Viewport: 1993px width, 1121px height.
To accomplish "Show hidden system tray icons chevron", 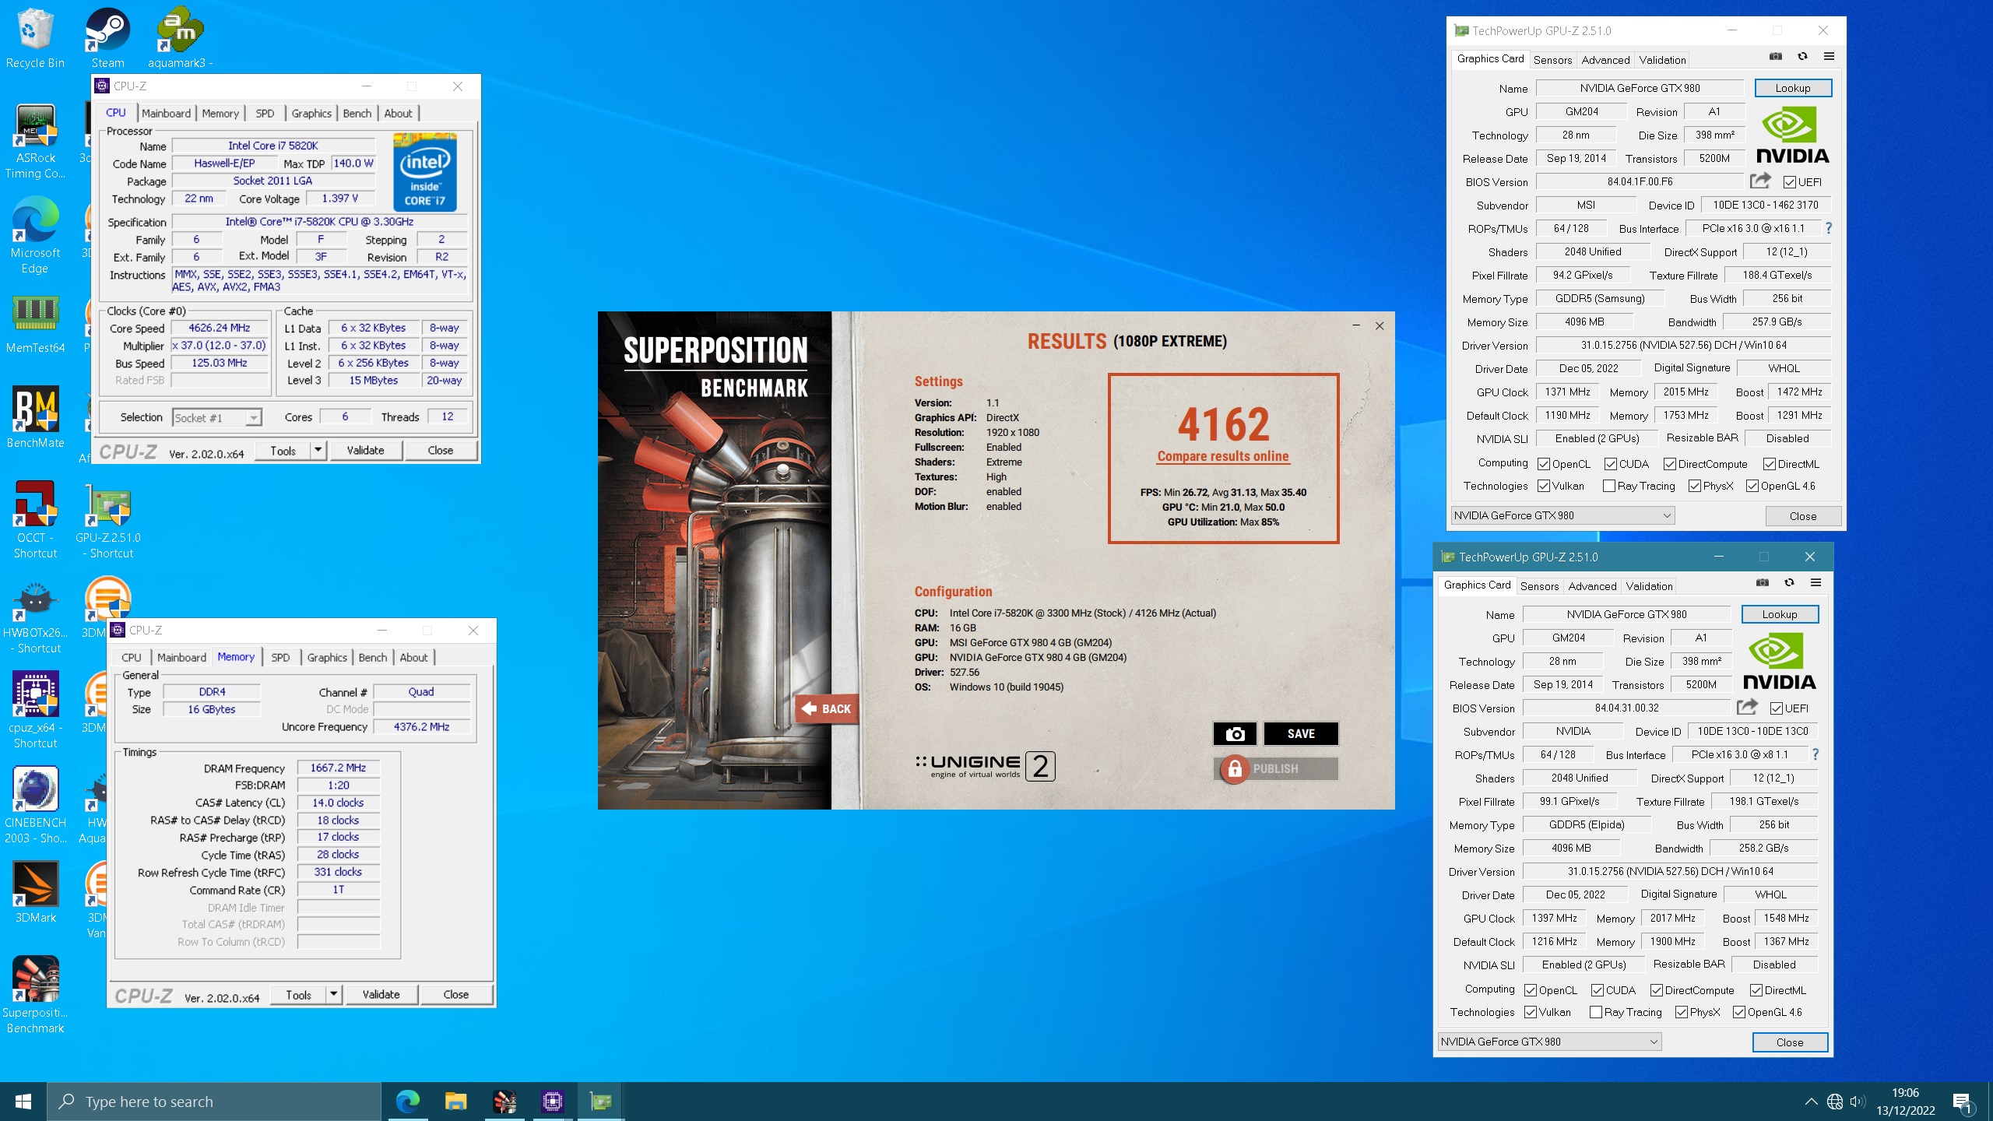I will (x=1811, y=1102).
